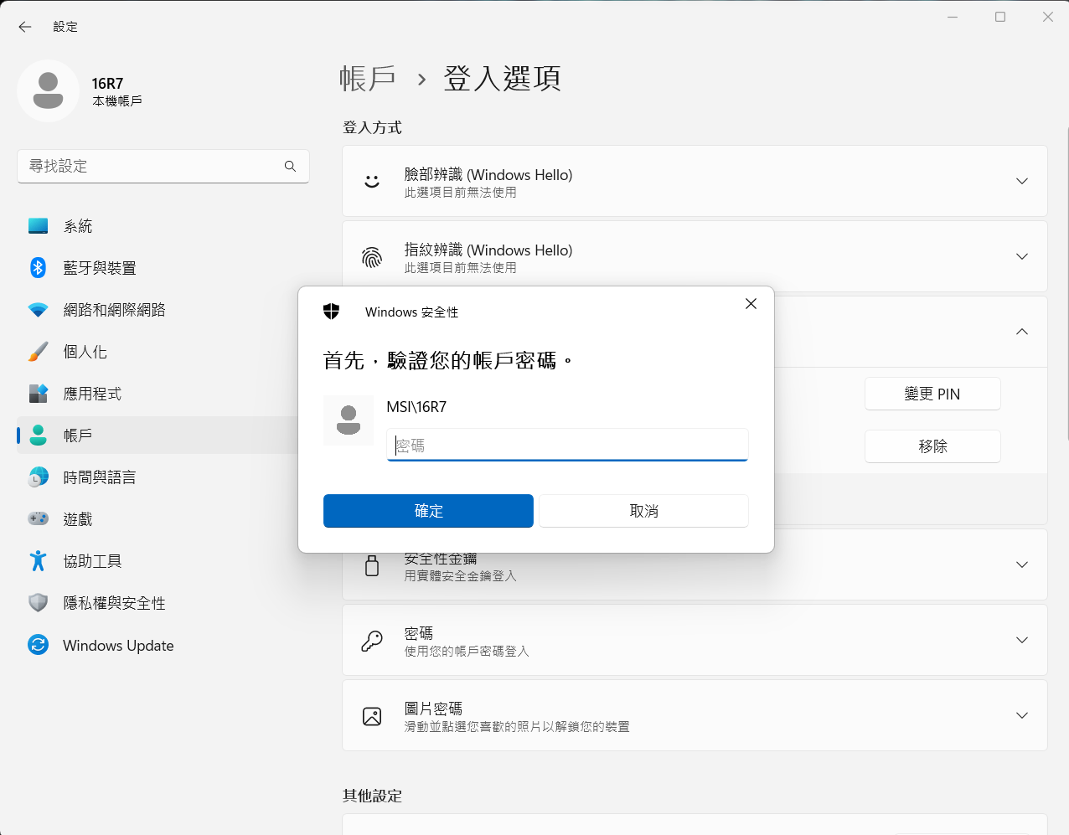Screen dimensions: 1069x835
Task: Click the accessibility figure icon for 協助工具
Action: click(x=38, y=561)
